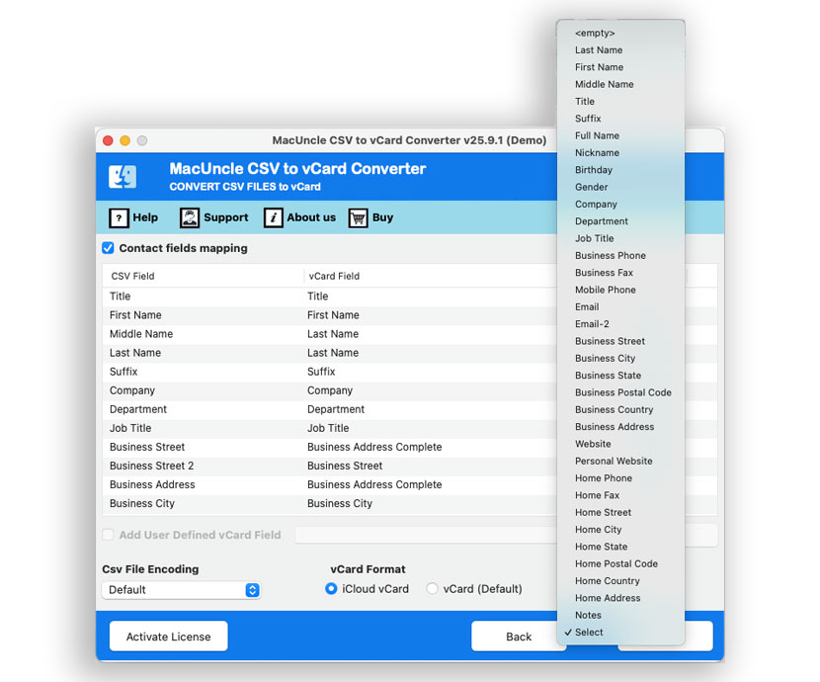
Task: Pick Personal Website from the list
Action: (620, 462)
